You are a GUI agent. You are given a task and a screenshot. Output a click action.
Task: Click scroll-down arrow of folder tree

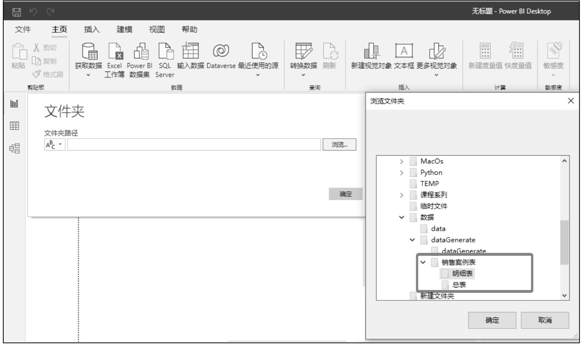coord(564,296)
